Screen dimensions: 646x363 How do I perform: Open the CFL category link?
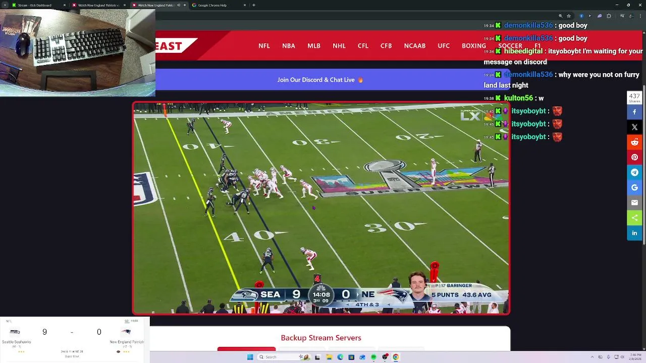(363, 45)
